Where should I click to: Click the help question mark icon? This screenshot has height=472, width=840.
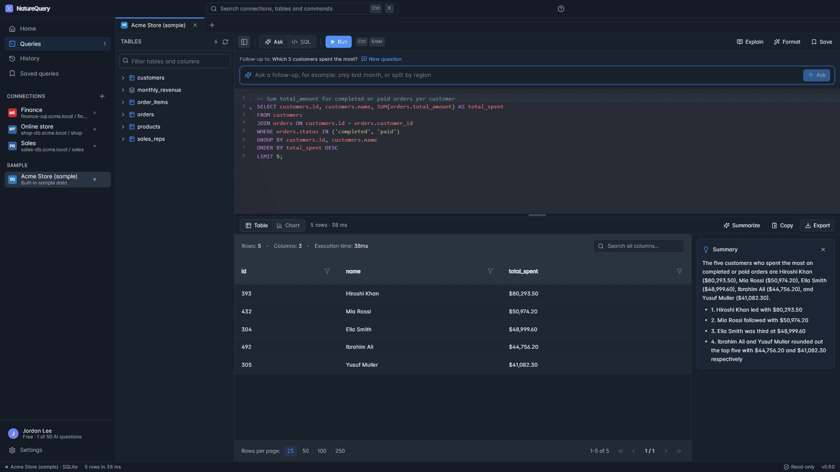coord(561,9)
